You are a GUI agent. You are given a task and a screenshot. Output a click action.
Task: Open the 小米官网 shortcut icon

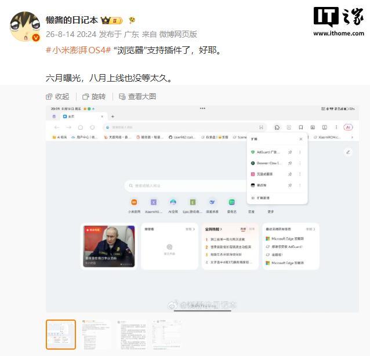134,202
